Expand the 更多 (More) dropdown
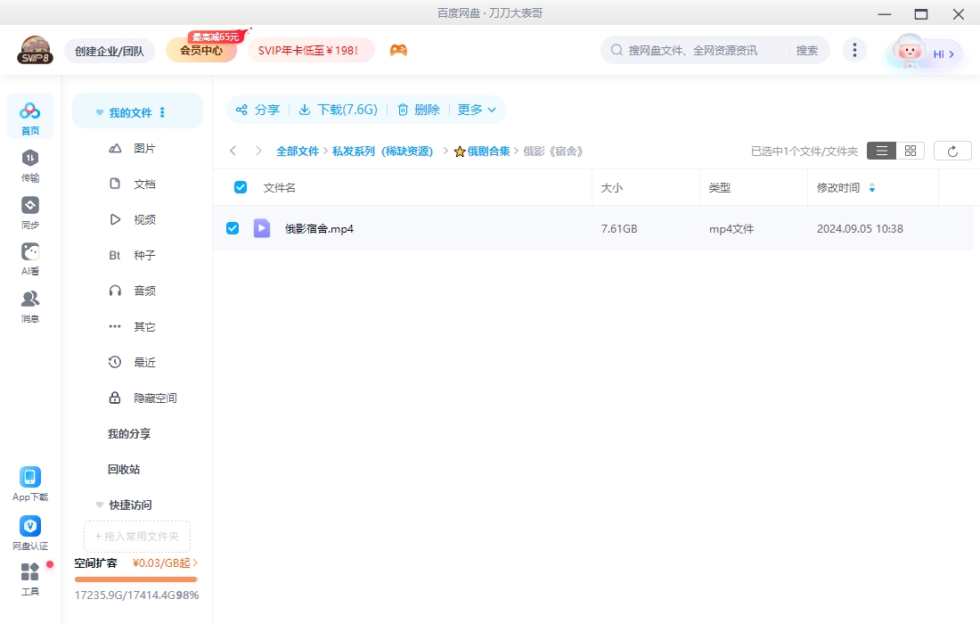The image size is (980, 624). click(477, 109)
